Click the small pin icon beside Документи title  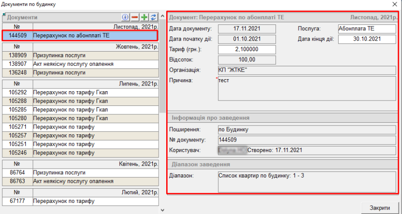4,15
